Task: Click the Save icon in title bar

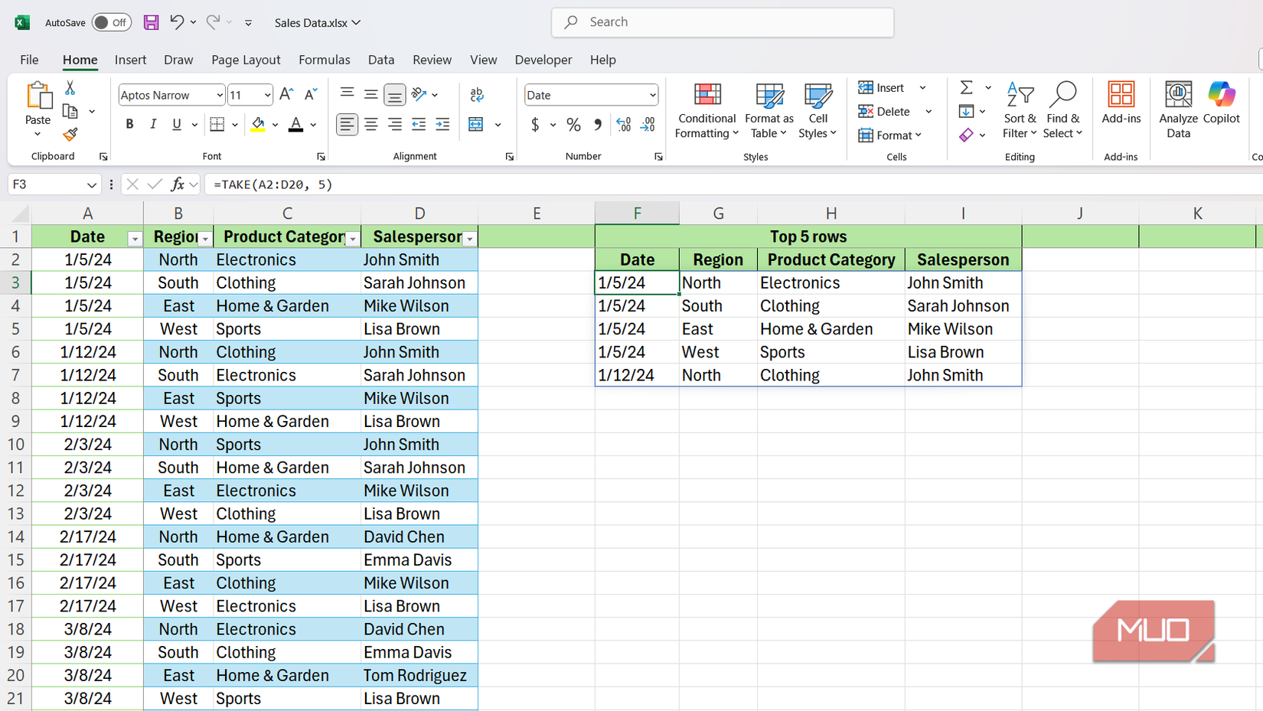Action: coord(151,22)
